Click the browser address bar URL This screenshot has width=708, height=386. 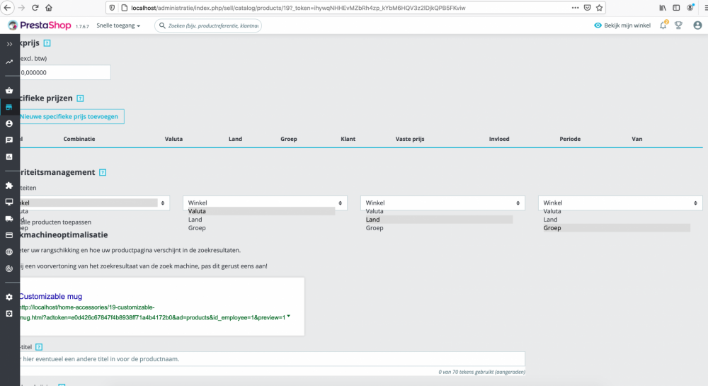298,8
